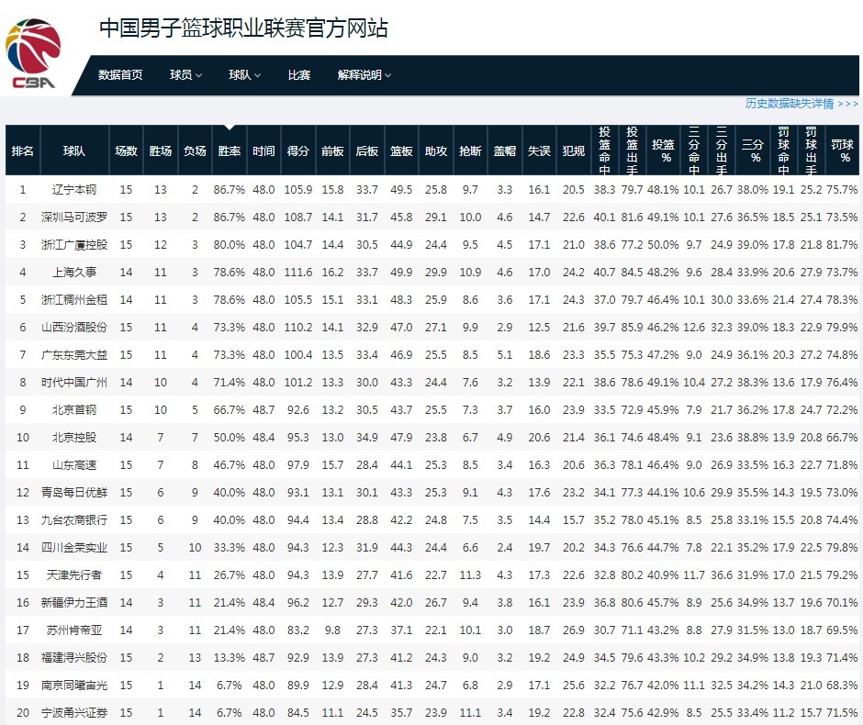The height and width of the screenshot is (725, 863).
Task: Open team 辽宁本钢
Action: (x=74, y=190)
